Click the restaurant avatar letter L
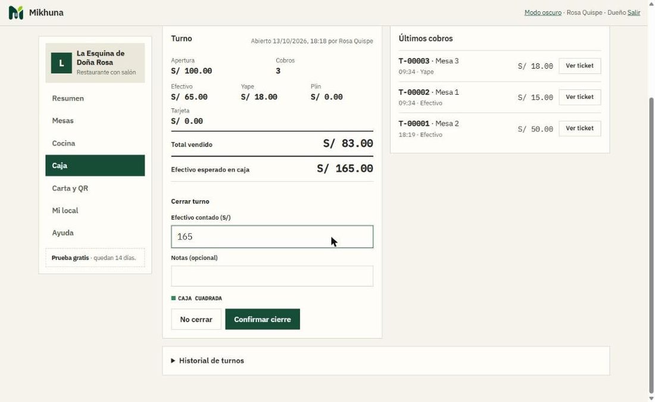 pyautogui.click(x=61, y=63)
